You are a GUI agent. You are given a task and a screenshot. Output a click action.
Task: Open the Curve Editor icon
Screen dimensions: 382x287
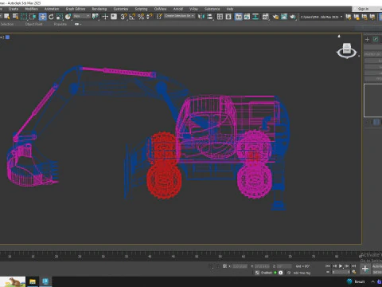point(247,17)
